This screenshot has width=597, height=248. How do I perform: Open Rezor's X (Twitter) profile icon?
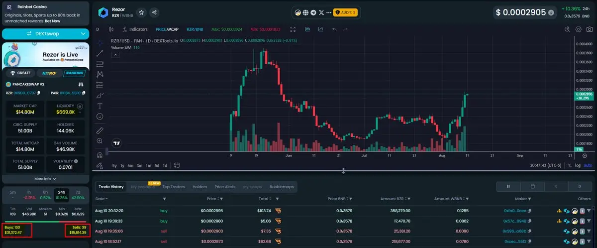(321, 12)
